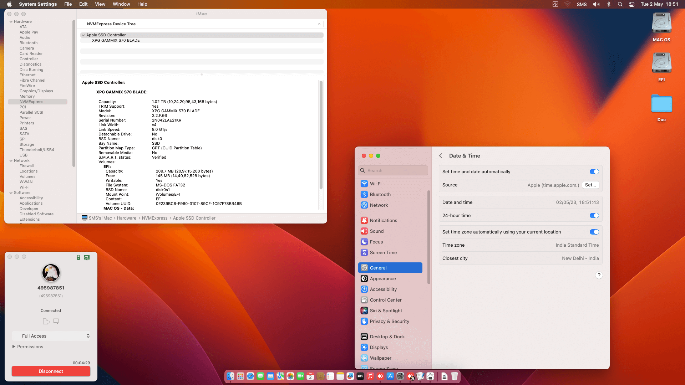Click the help question mark button

coord(599,275)
